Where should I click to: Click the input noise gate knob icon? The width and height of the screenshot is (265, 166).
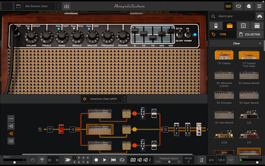click(x=33, y=160)
